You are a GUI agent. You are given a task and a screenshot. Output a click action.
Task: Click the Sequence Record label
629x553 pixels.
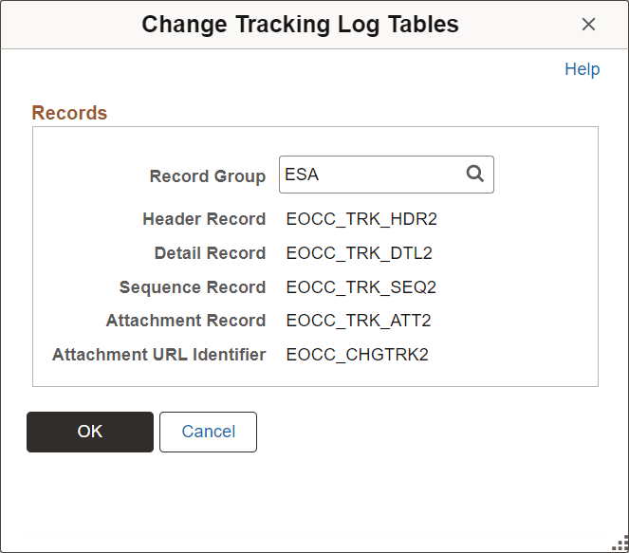pyautogui.click(x=193, y=287)
